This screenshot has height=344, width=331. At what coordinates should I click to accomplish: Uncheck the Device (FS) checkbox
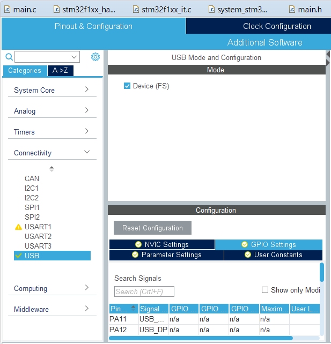(127, 86)
